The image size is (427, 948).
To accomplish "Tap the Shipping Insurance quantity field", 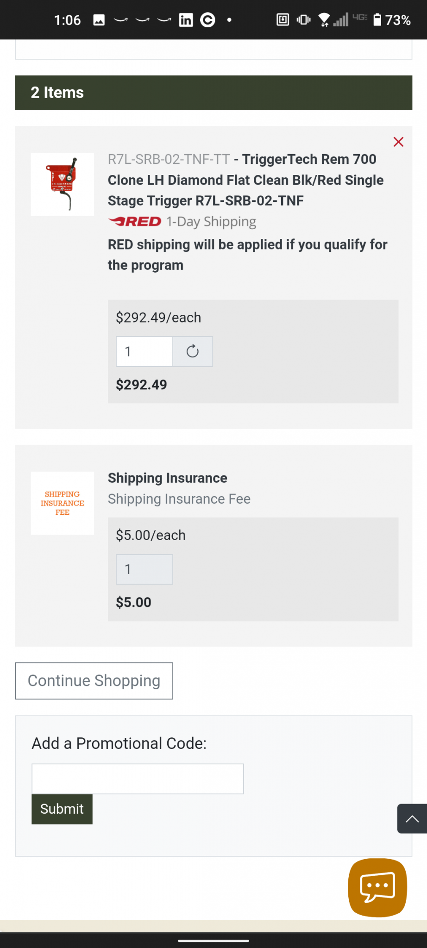I will tap(144, 569).
